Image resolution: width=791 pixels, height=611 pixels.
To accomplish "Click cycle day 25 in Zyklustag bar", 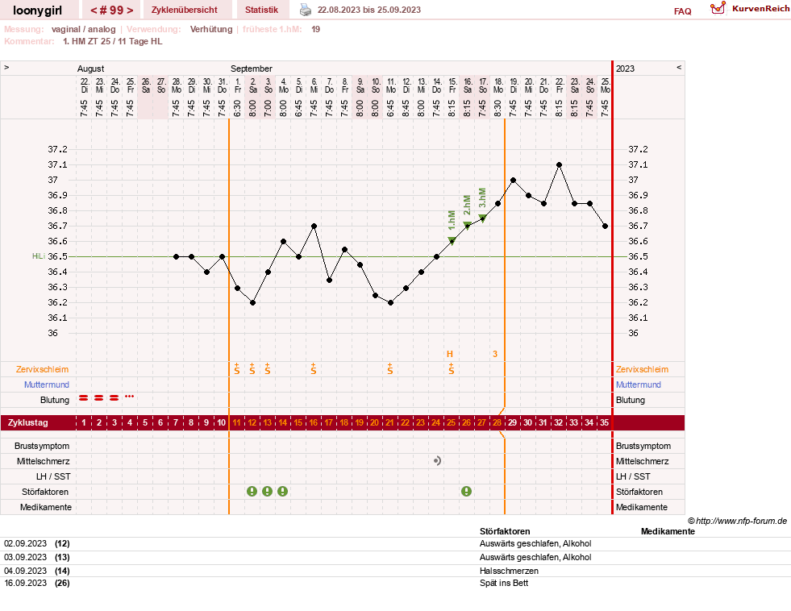I will click(451, 422).
